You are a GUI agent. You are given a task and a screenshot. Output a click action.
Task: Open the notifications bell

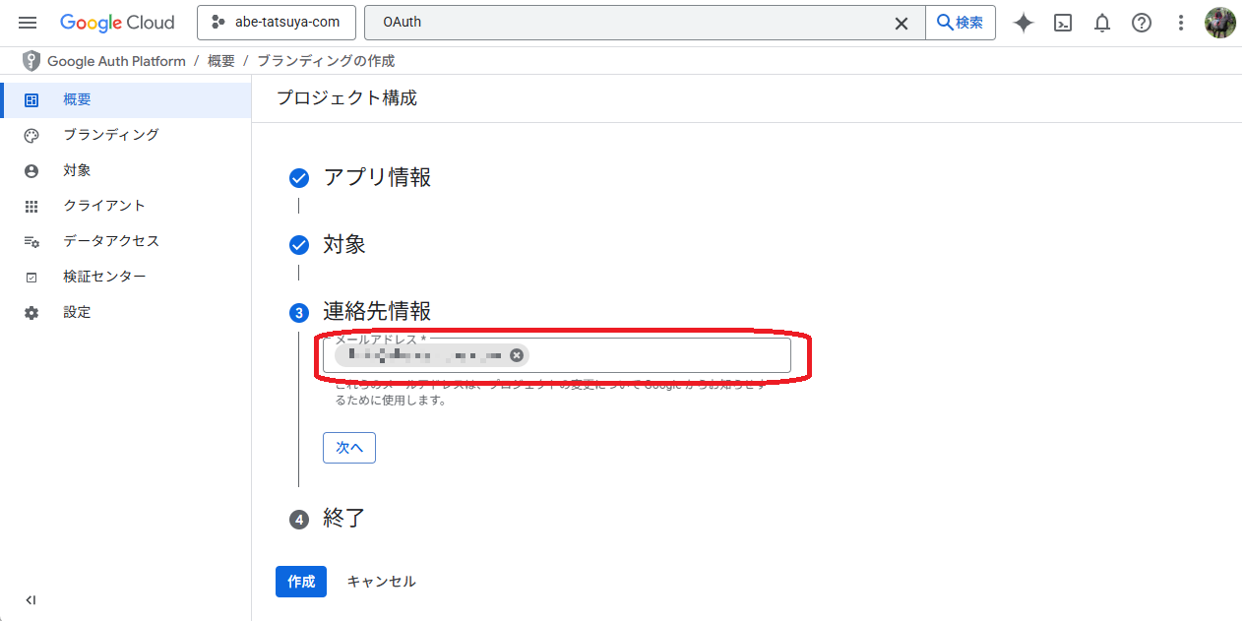1102,23
